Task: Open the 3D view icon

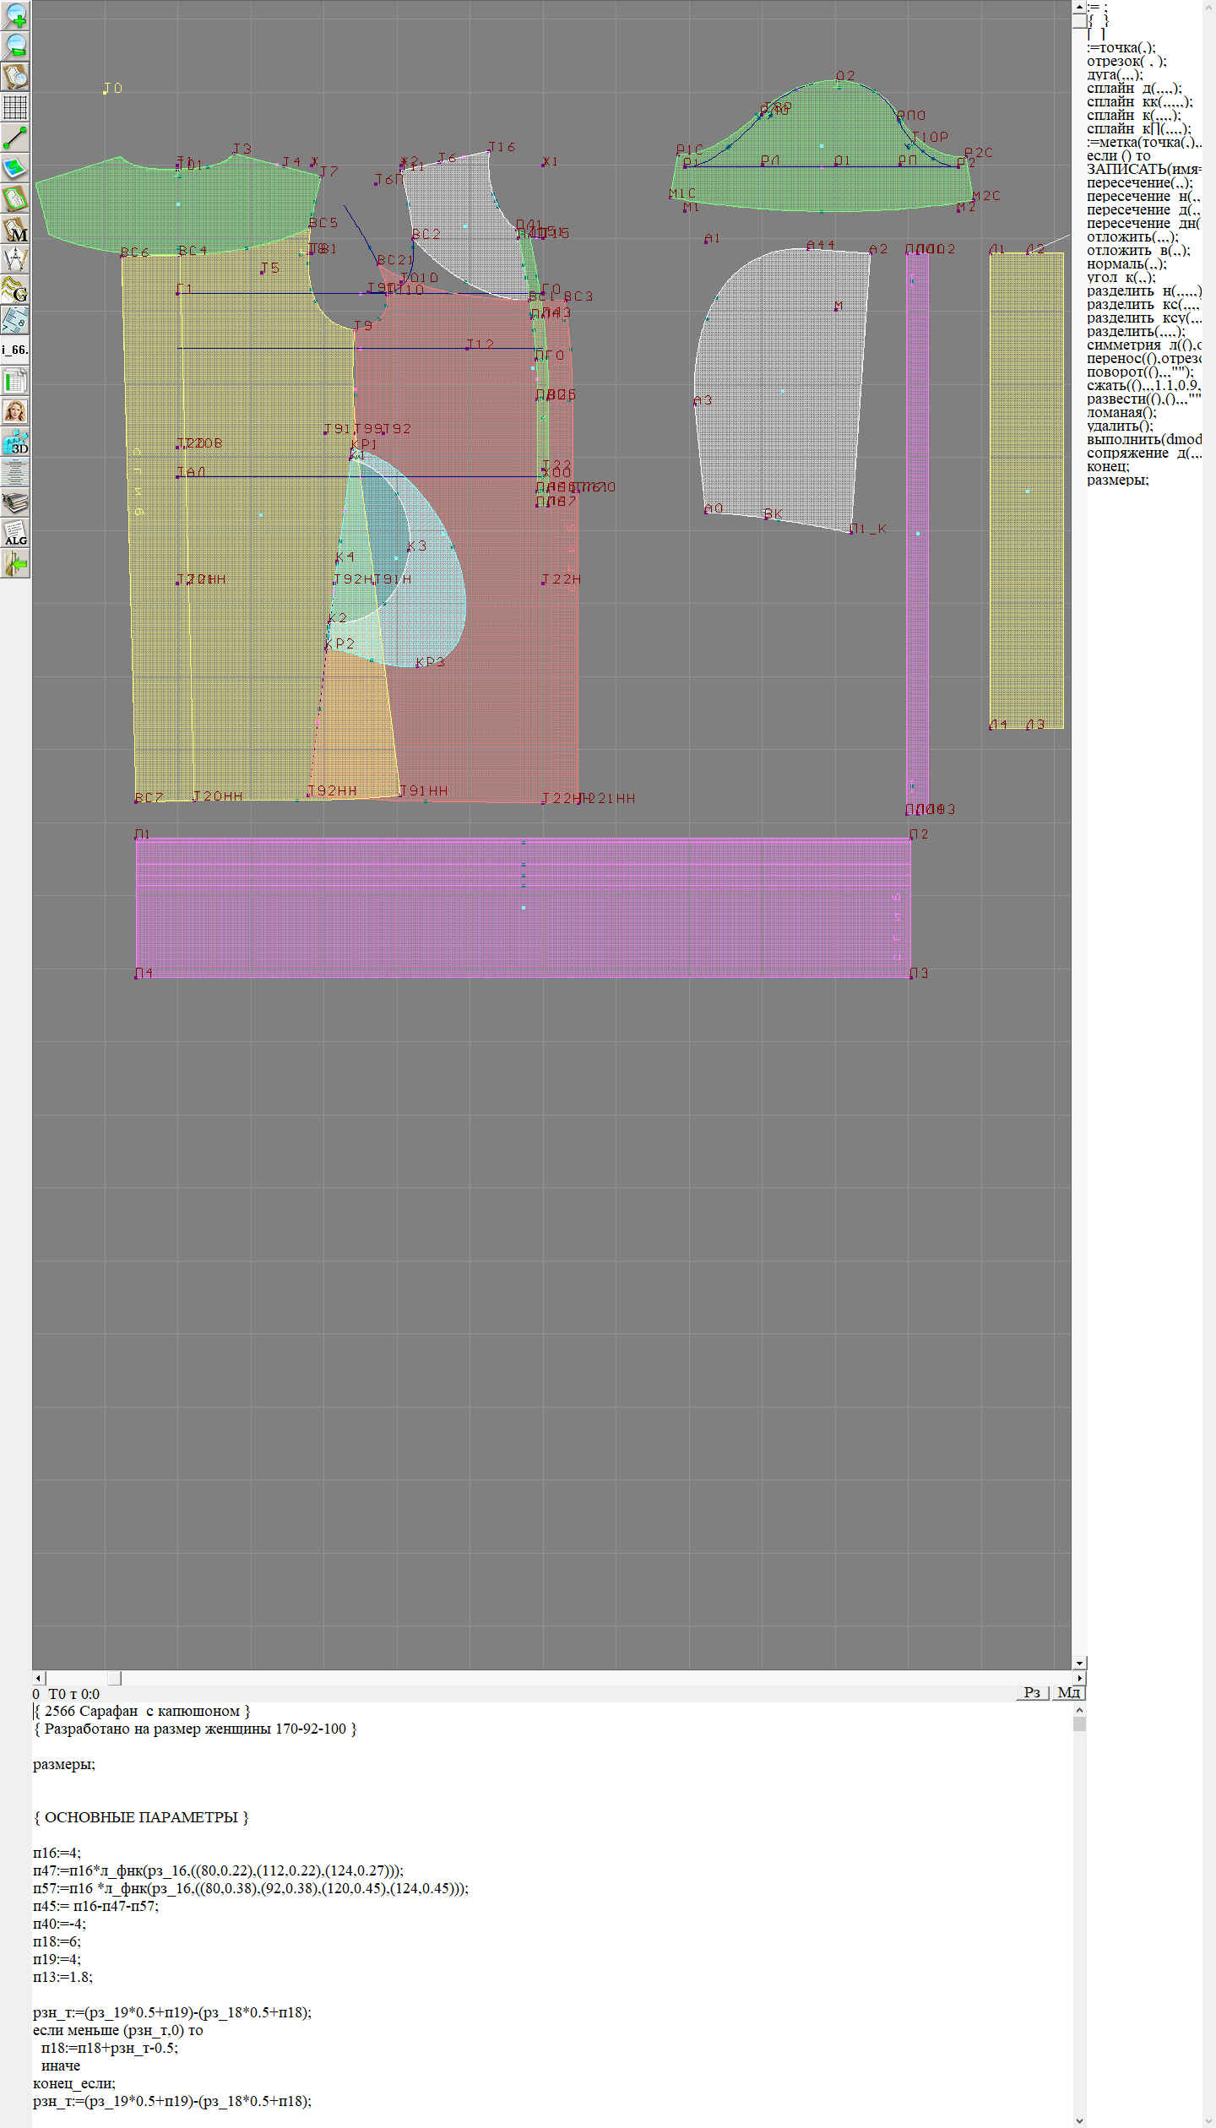Action: (x=15, y=442)
